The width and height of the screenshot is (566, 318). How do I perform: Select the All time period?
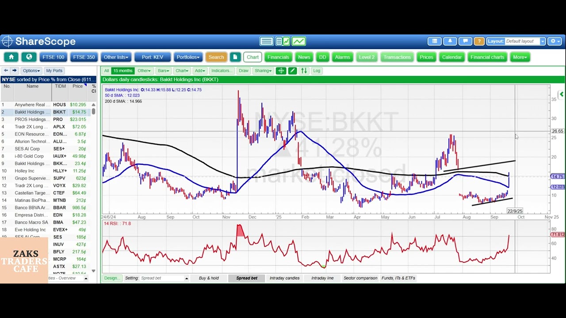[107, 71]
